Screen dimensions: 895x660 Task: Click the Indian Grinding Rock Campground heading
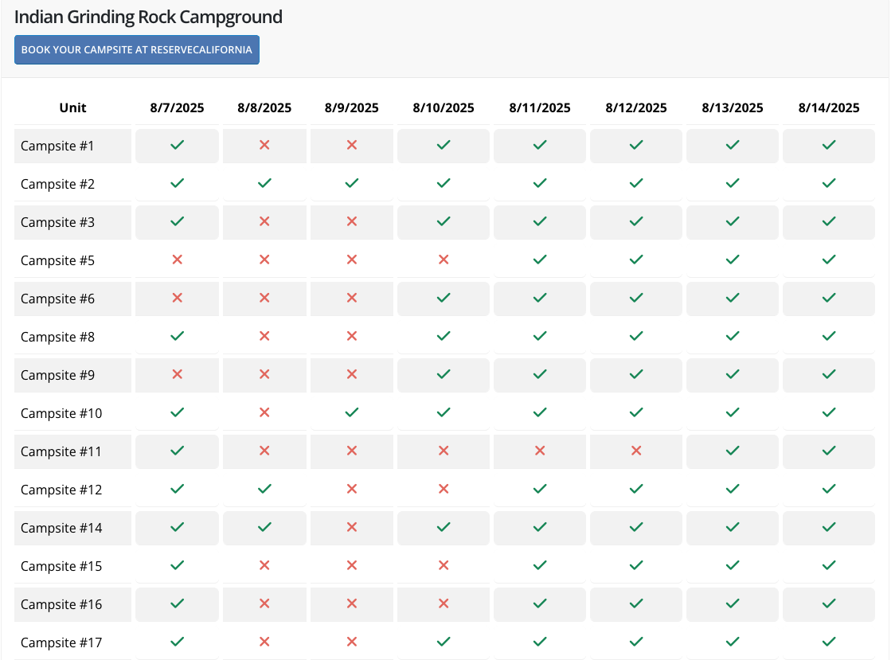148,17
